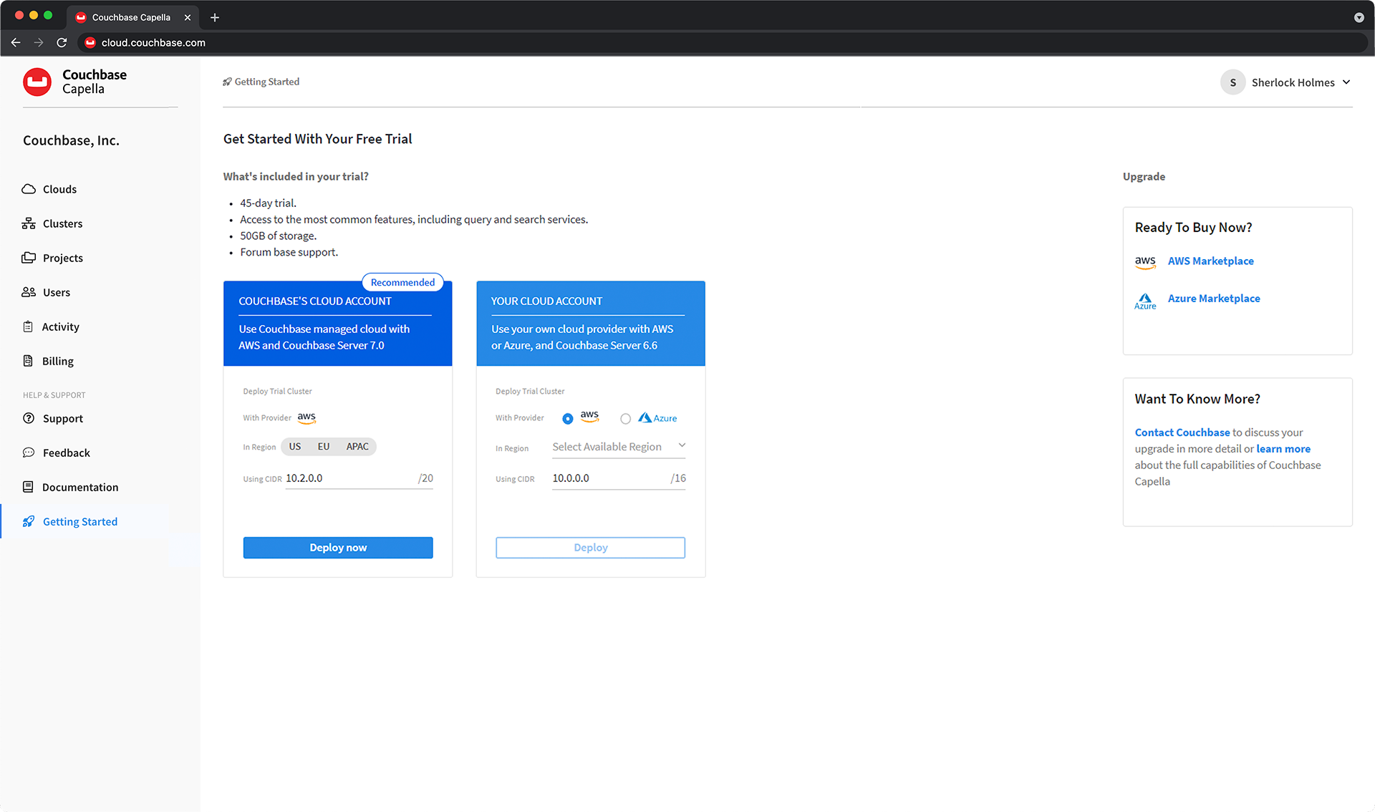Click the Activity clipboard icon
The height and width of the screenshot is (812, 1375).
(x=28, y=327)
